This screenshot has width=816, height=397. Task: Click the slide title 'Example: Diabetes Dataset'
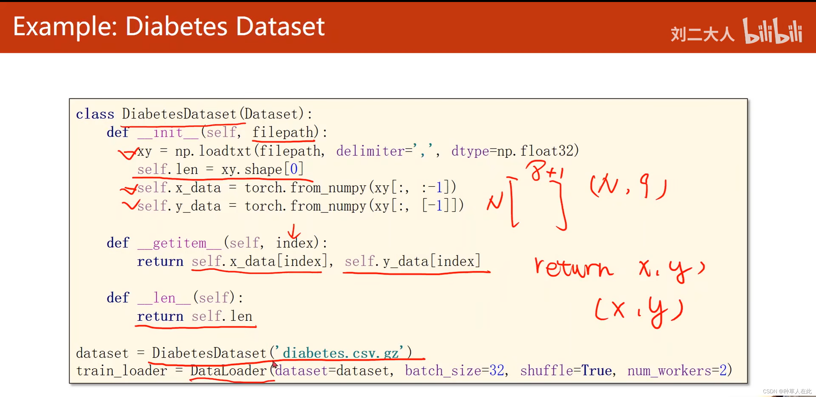click(x=169, y=27)
